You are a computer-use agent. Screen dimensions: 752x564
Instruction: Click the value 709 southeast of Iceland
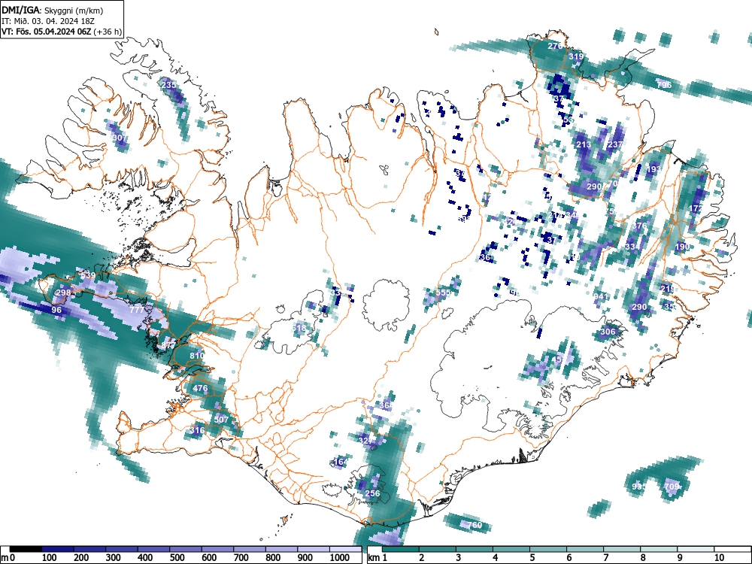coord(672,487)
